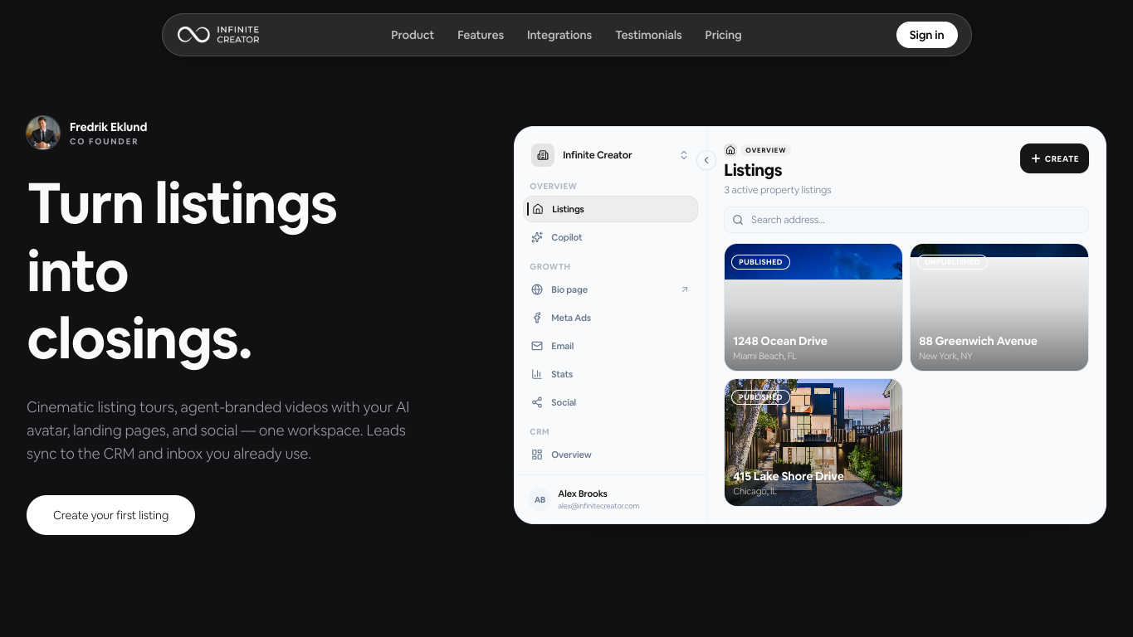1133x637 pixels.
Task: Open Email from the sidebar
Action: click(x=611, y=346)
